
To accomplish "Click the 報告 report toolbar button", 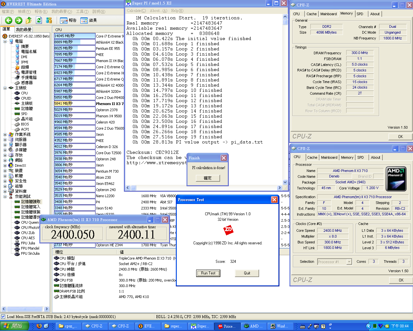I will click(x=68, y=20).
